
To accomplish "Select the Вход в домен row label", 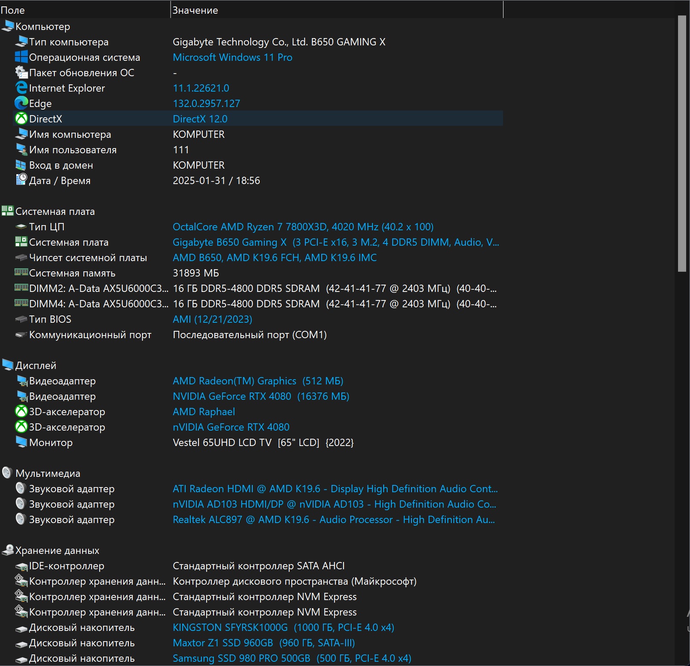I will [x=61, y=165].
